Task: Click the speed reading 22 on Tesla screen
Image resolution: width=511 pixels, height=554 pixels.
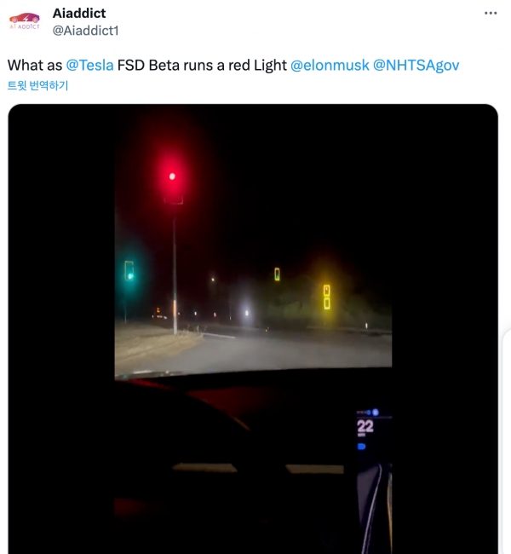Action: pyautogui.click(x=365, y=426)
